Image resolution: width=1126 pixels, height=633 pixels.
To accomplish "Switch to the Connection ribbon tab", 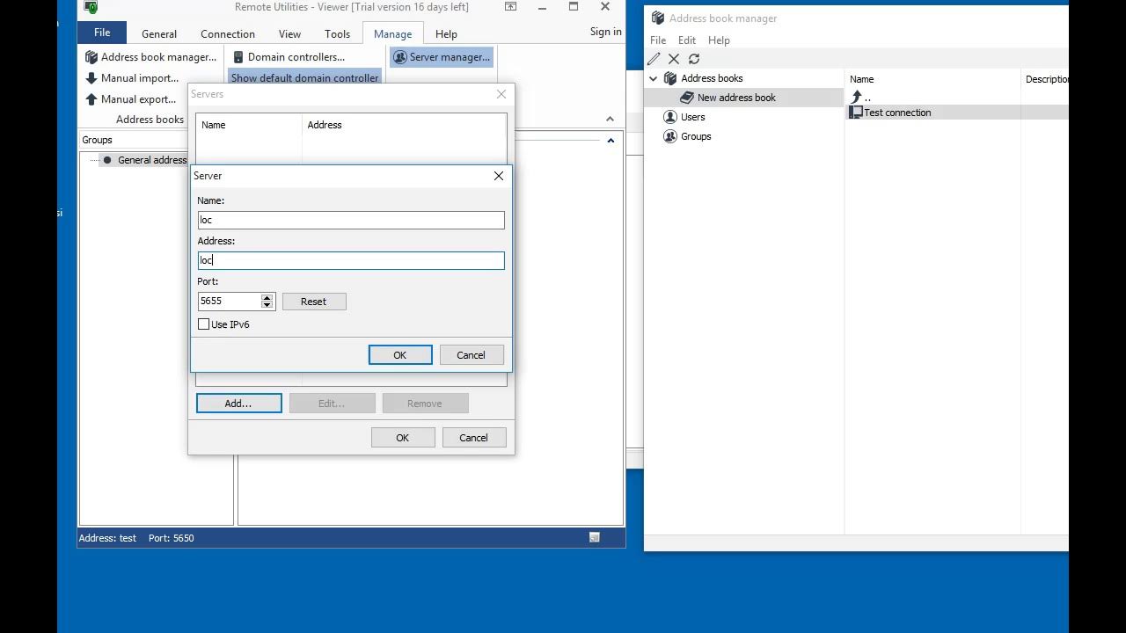I will point(228,34).
